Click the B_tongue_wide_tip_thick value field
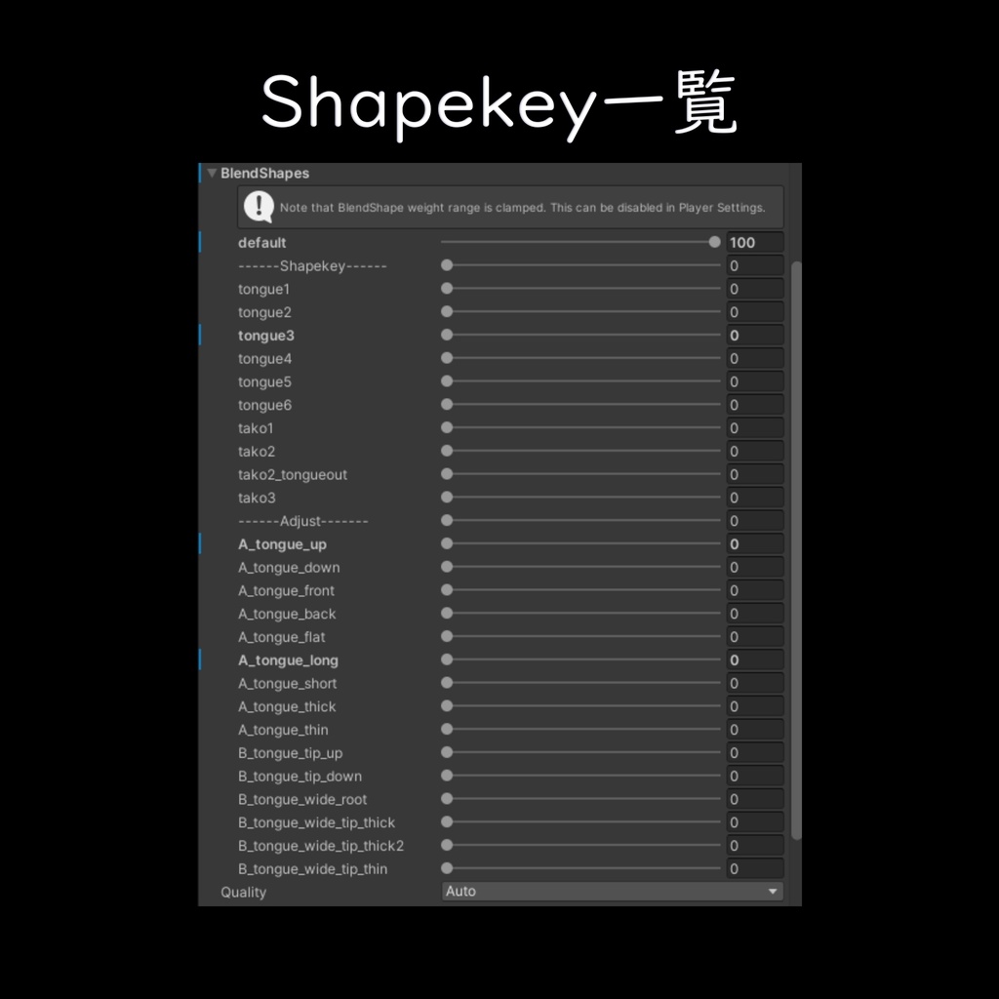 [755, 822]
